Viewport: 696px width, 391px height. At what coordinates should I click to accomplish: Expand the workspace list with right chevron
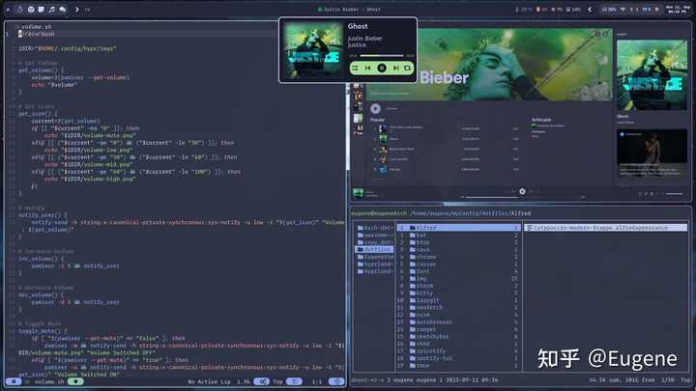coord(76,9)
